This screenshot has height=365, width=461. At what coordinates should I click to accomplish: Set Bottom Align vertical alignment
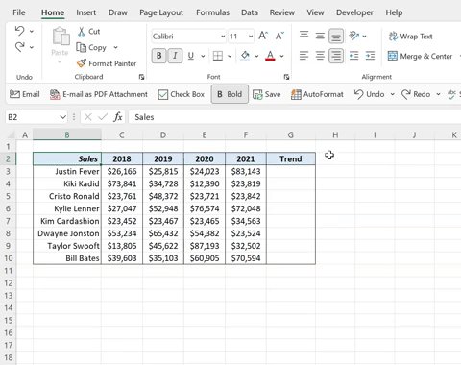click(336, 36)
